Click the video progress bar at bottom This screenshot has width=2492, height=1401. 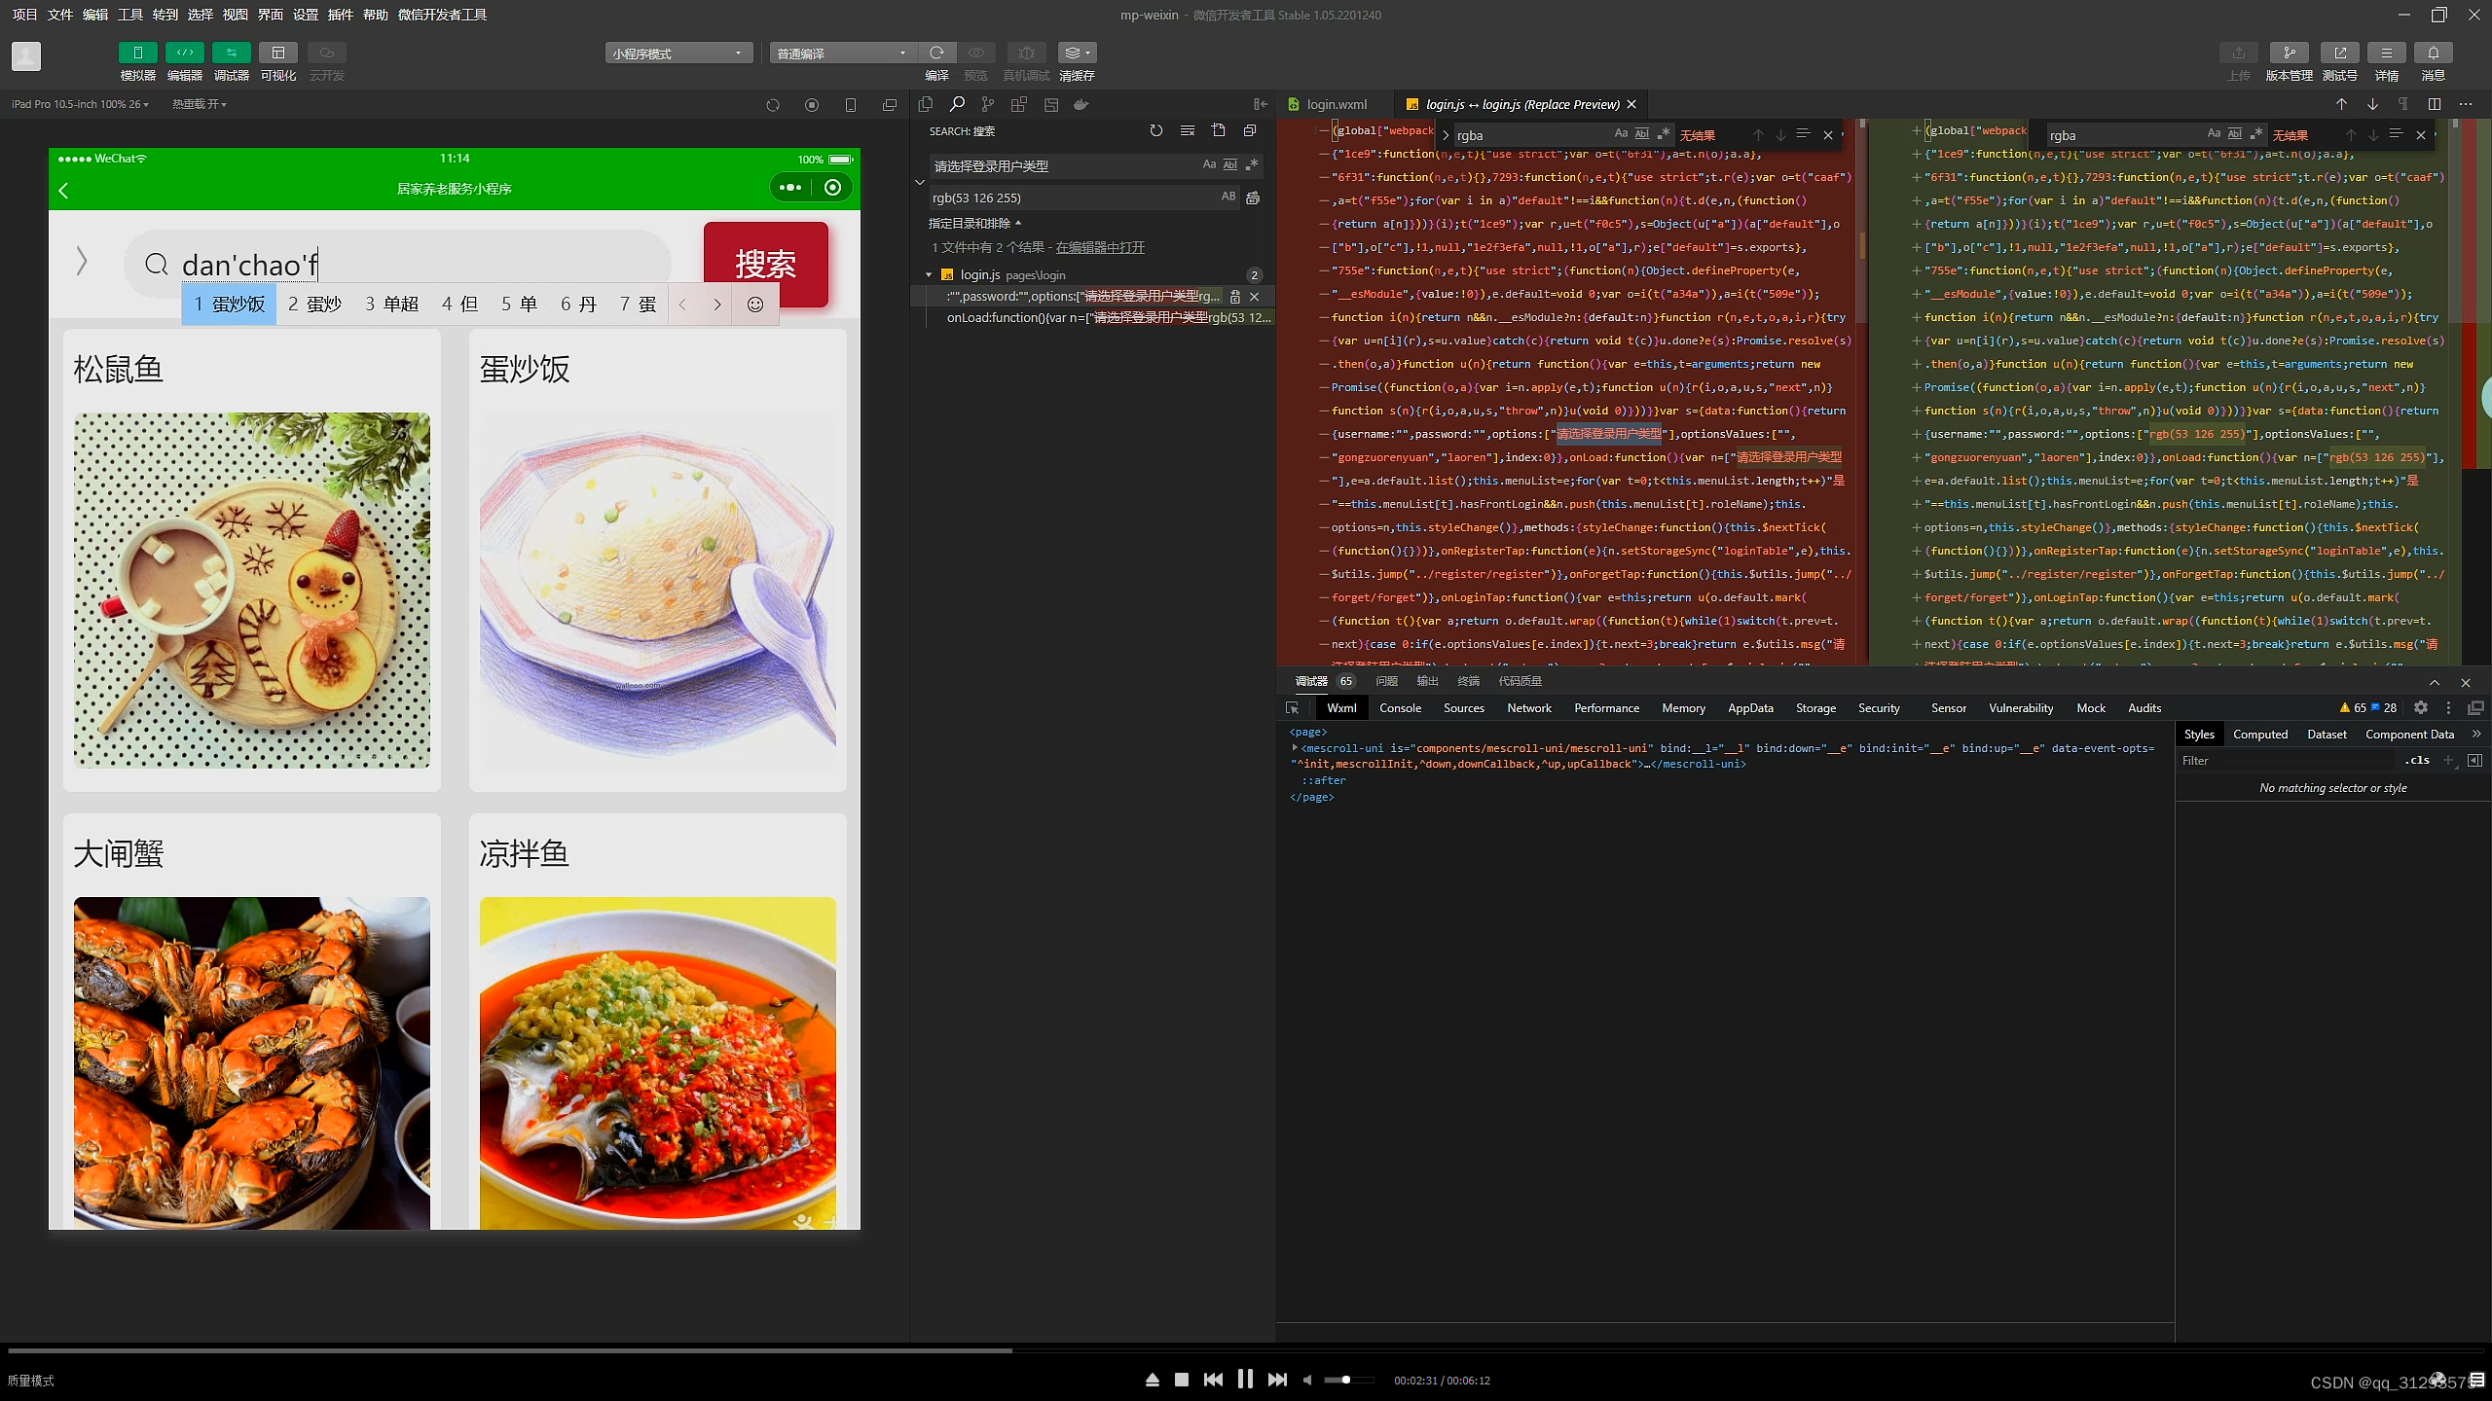[1246, 1350]
